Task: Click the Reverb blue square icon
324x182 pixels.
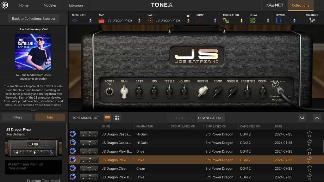Action: 279,21
